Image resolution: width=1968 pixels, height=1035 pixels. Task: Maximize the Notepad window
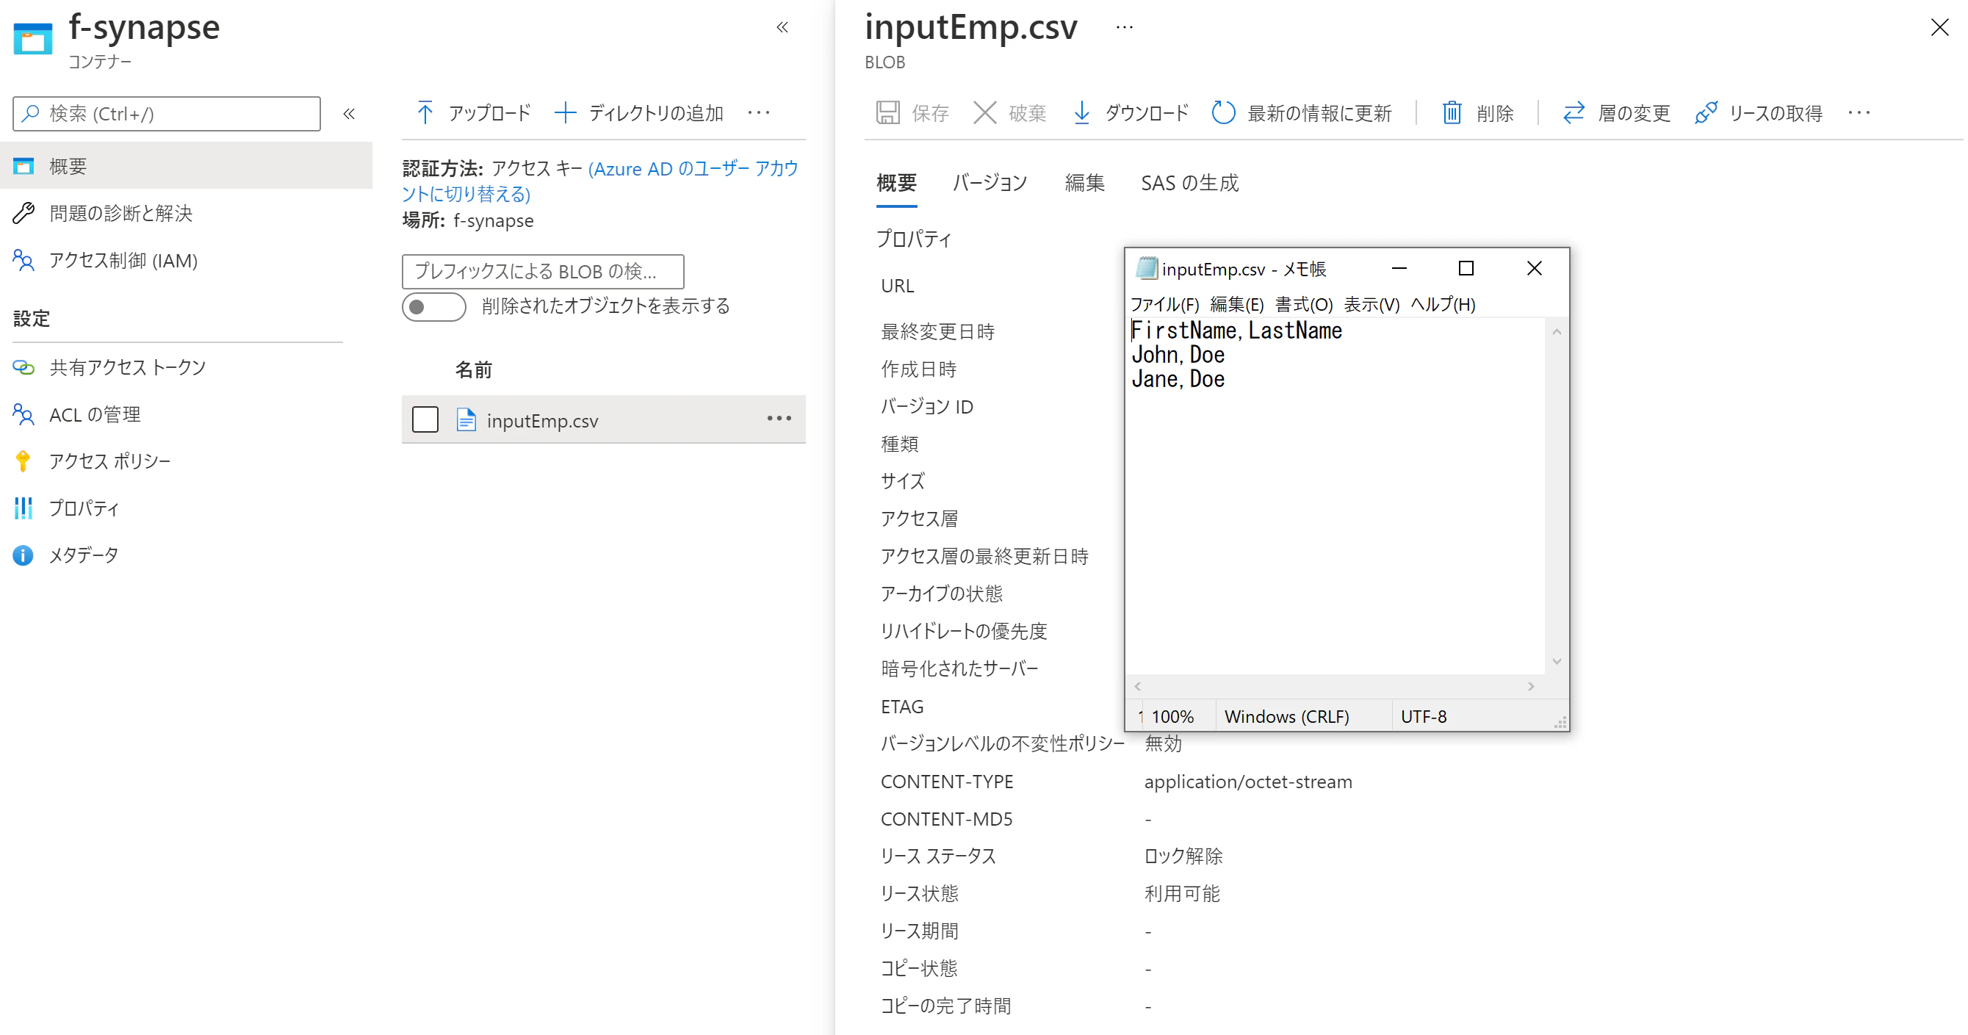[x=1466, y=269]
